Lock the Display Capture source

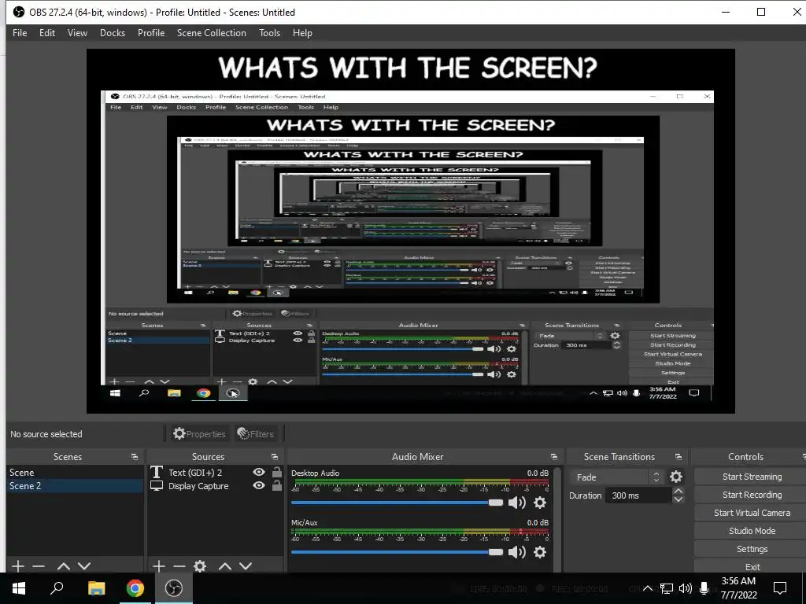pos(276,485)
